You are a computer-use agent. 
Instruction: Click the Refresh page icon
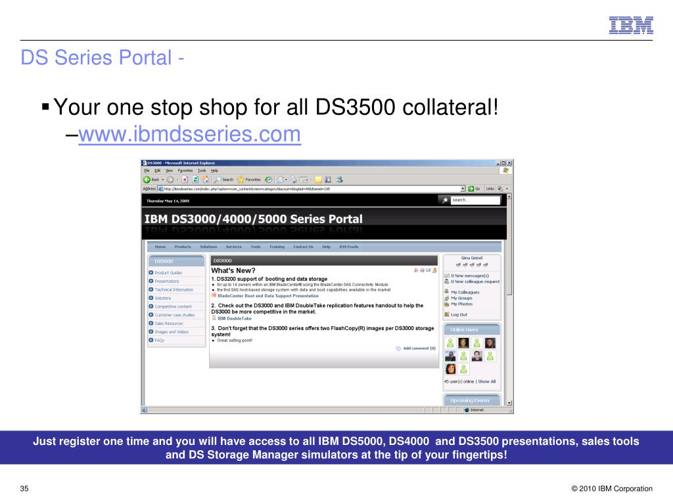pyautogui.click(x=195, y=180)
